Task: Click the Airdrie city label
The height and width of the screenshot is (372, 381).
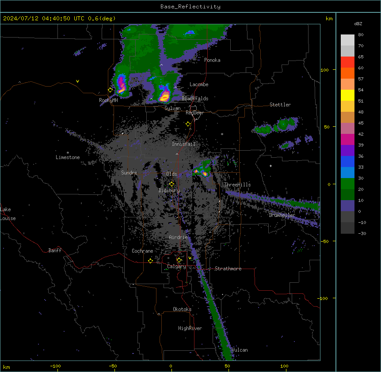Action: click(x=178, y=237)
